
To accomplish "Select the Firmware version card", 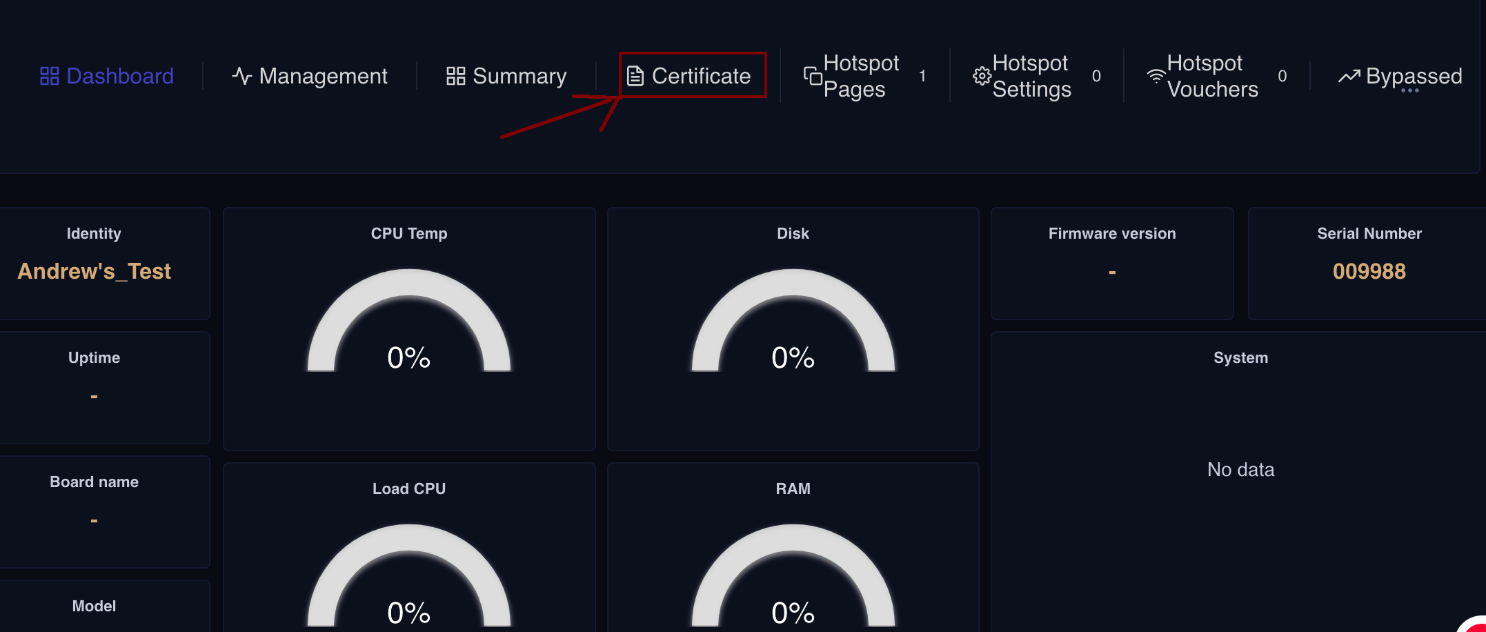I will click(1111, 263).
